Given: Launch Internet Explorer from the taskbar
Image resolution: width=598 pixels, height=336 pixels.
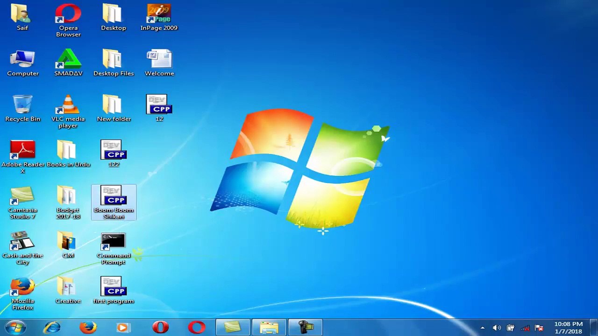Looking at the screenshot, I should [x=52, y=327].
